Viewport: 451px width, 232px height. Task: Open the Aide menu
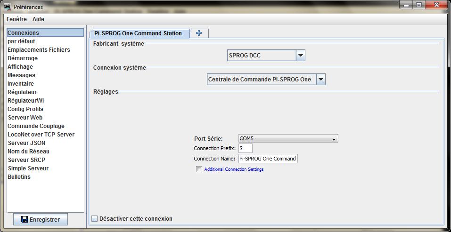[x=38, y=19]
